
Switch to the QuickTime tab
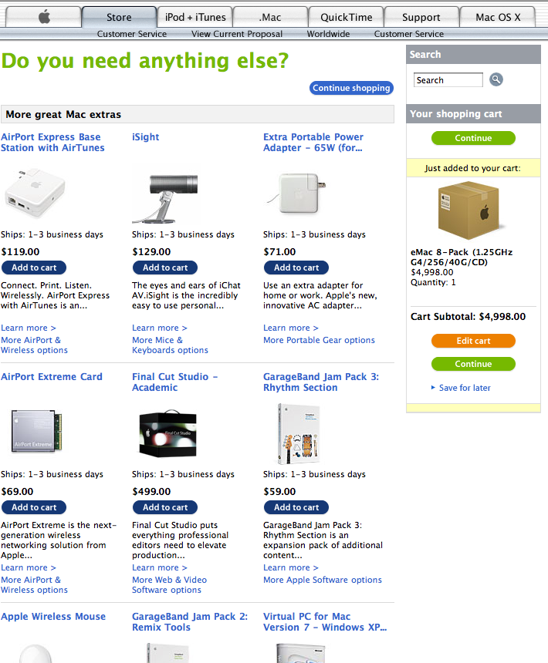[346, 17]
